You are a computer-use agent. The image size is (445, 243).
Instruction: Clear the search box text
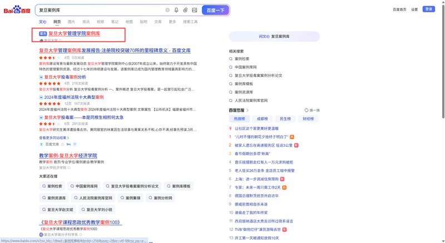tap(167, 10)
